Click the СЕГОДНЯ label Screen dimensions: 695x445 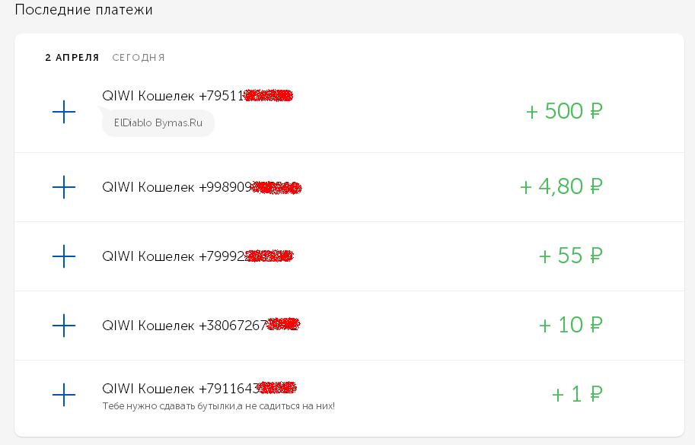[x=139, y=58]
